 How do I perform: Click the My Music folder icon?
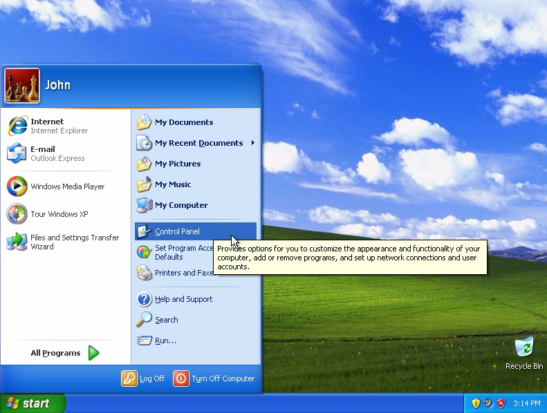144,184
